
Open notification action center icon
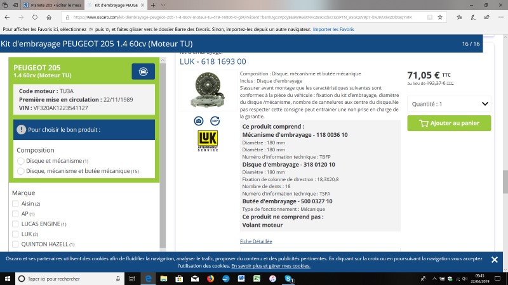(x=498, y=279)
